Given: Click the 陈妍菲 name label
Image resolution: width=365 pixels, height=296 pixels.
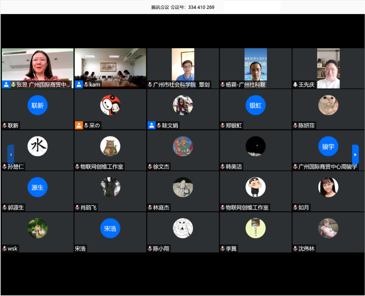Looking at the screenshot, I should [306, 126].
